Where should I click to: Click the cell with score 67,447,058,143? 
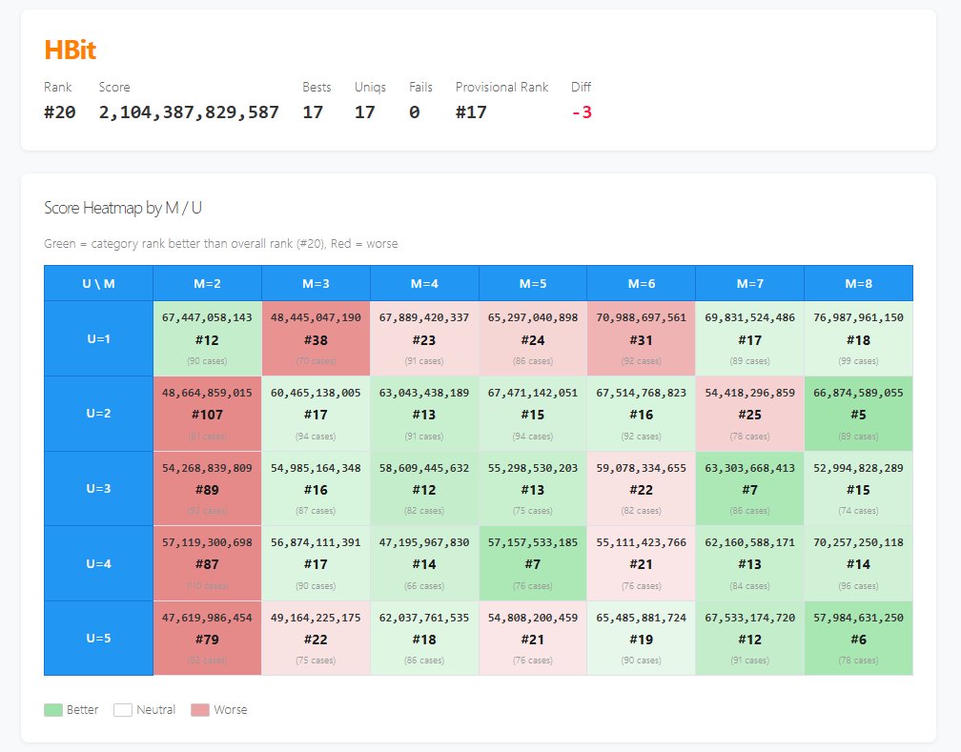click(207, 338)
